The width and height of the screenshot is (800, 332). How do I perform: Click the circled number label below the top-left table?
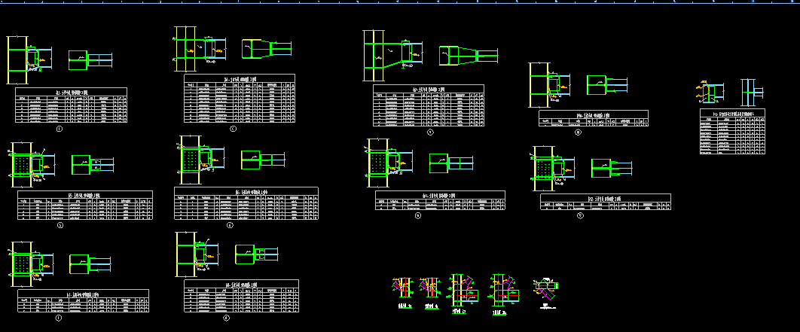click(x=59, y=130)
